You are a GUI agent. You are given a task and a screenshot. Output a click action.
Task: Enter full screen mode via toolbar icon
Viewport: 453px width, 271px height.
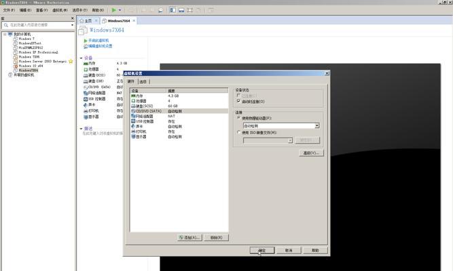click(x=190, y=10)
